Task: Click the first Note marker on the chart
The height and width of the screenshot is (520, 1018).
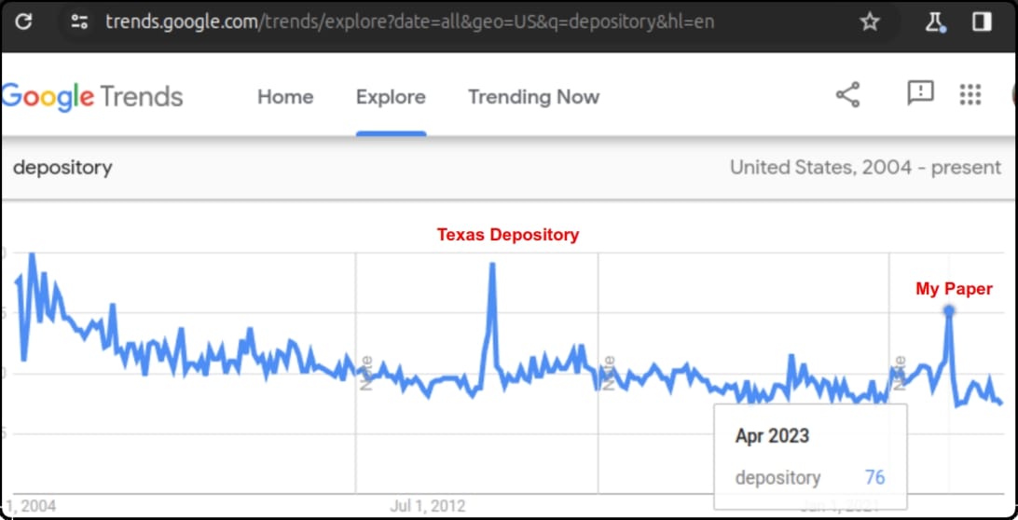Action: [x=366, y=373]
